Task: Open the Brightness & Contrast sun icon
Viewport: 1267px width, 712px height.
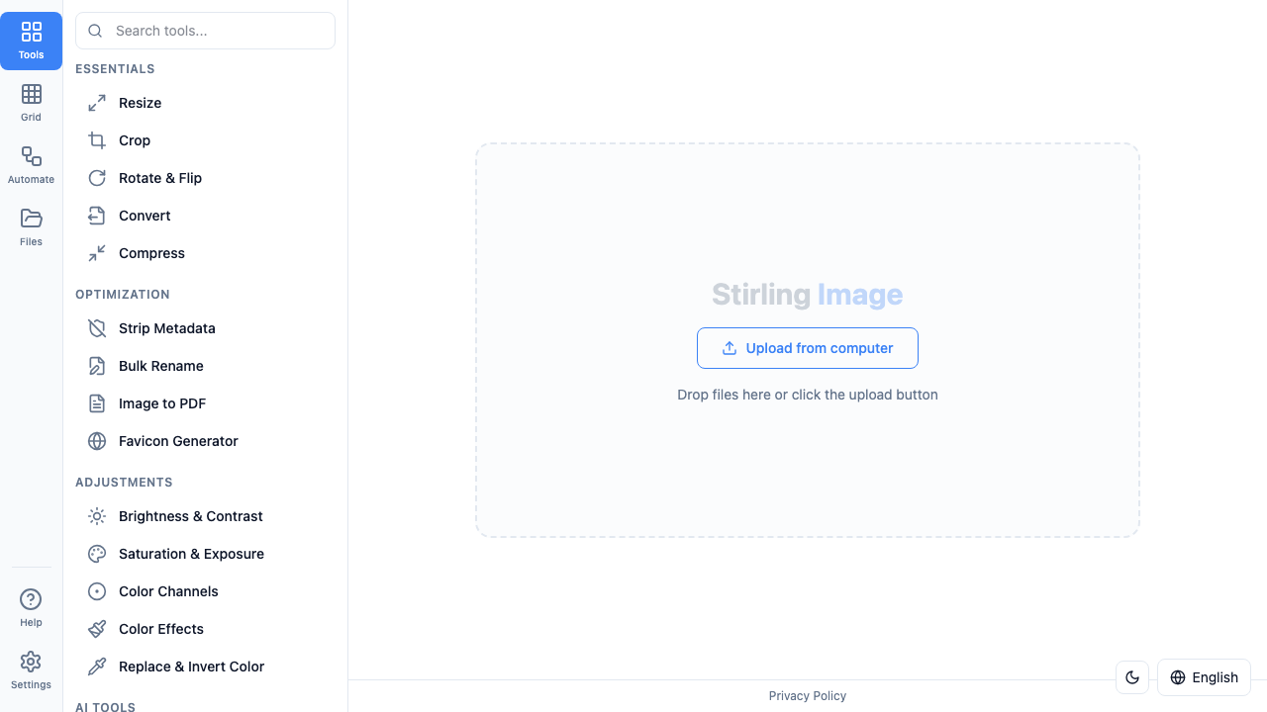Action: pos(97,516)
